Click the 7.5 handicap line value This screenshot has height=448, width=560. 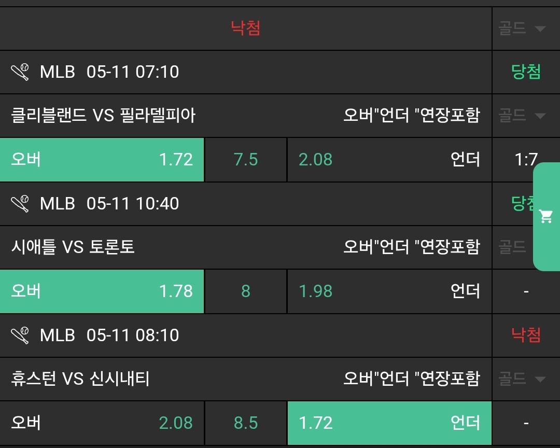pos(246,160)
